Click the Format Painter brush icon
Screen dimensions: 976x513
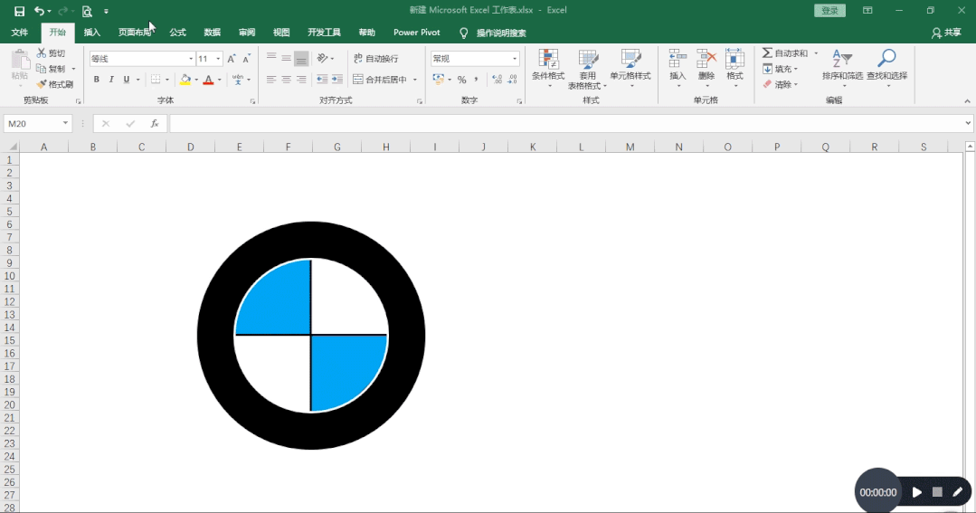41,84
